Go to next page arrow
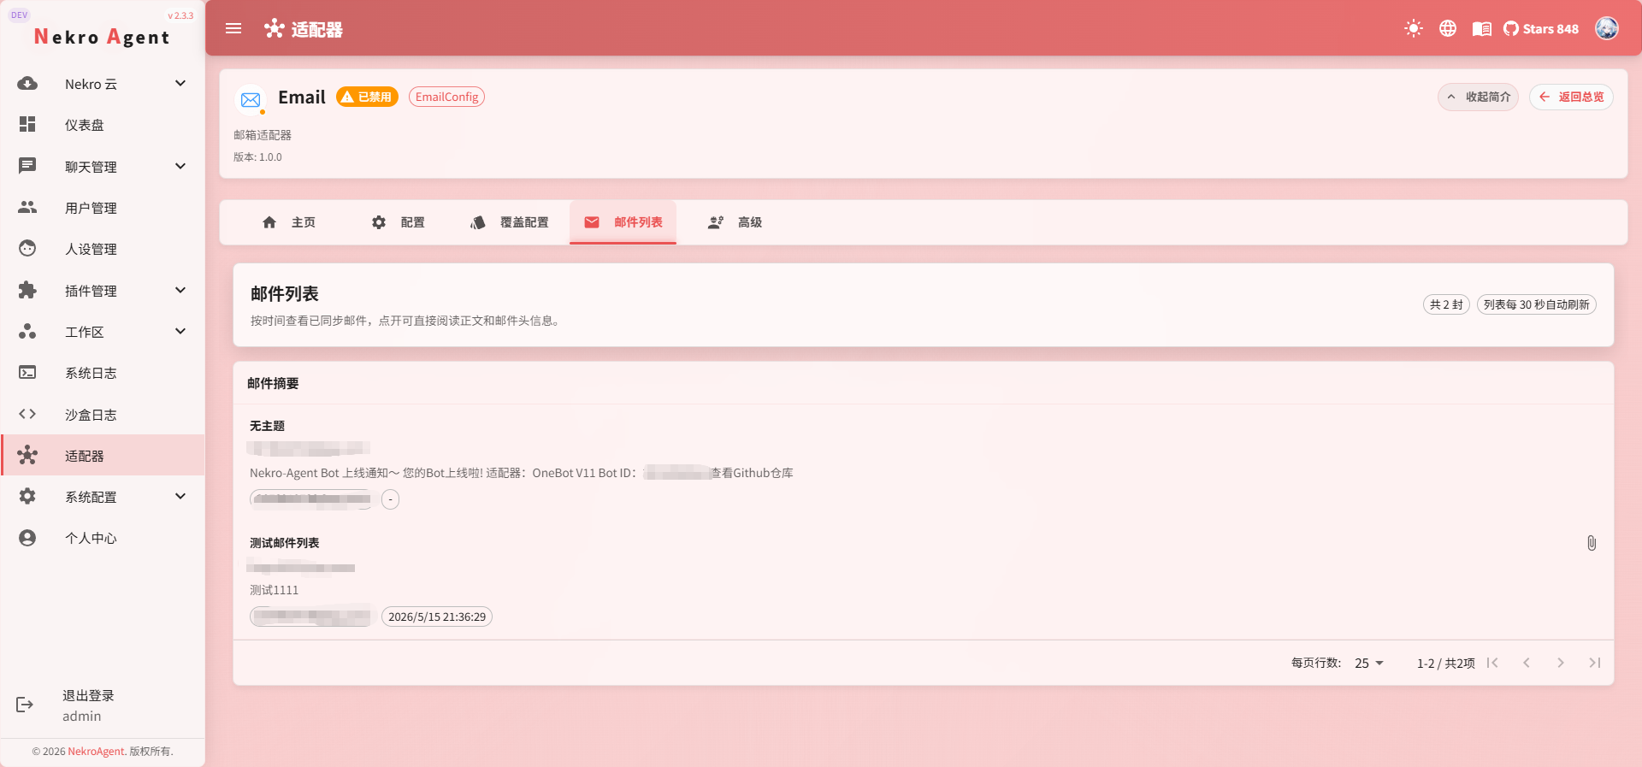The width and height of the screenshot is (1642, 767). pos(1561,663)
